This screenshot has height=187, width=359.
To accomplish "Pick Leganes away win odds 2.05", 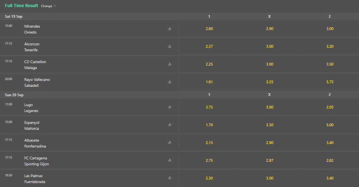I will pos(330,107).
